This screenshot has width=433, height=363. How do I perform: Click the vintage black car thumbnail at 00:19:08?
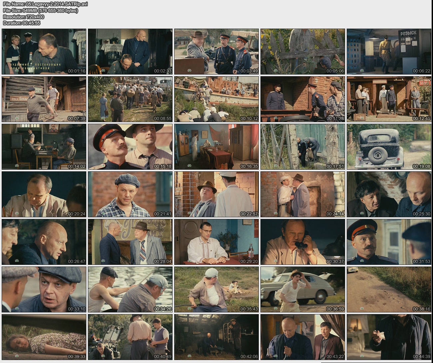[x=389, y=147]
